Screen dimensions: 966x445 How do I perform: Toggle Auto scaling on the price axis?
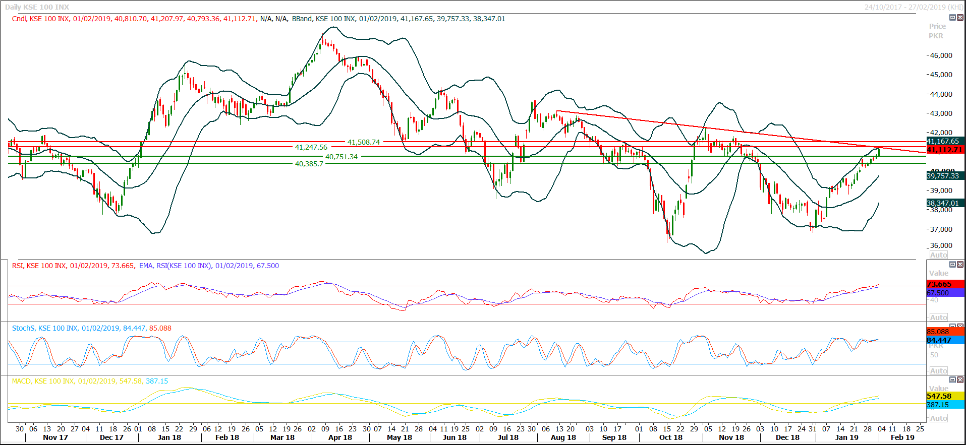point(938,255)
